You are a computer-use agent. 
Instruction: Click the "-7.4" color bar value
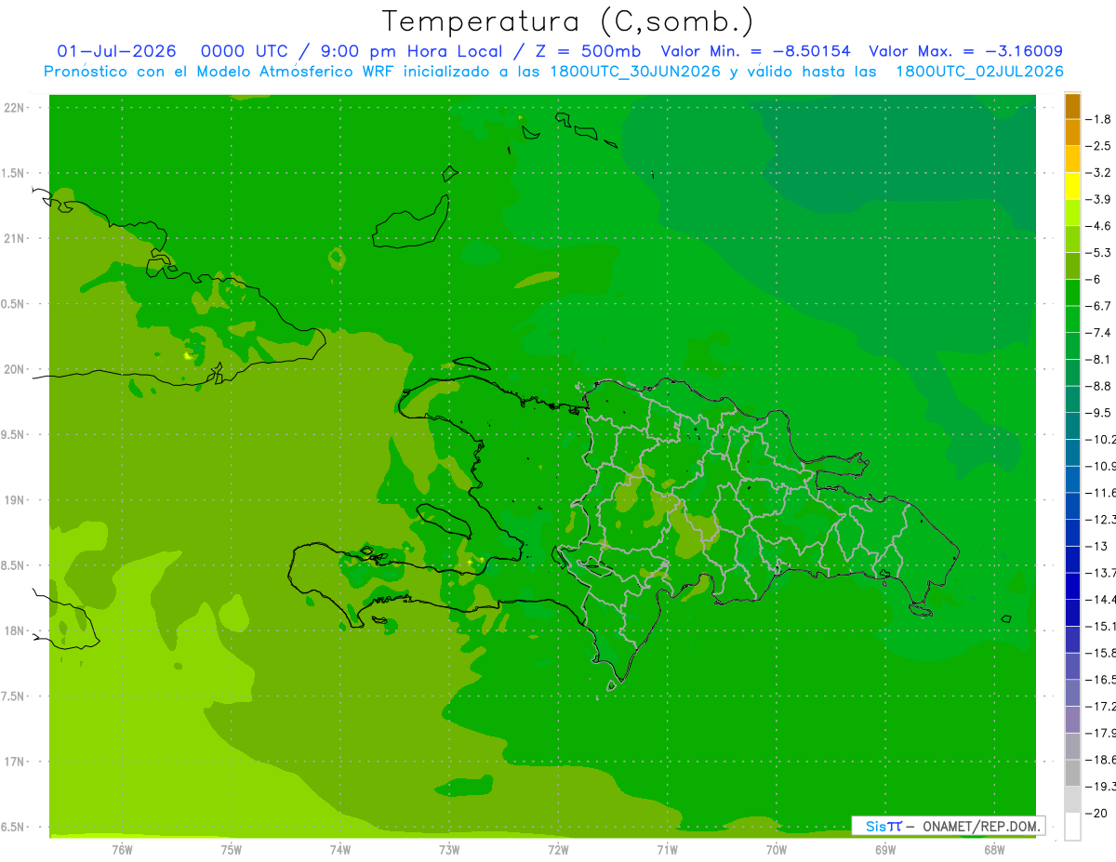(x=1099, y=332)
